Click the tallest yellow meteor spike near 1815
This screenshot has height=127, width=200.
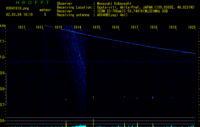pos(93,123)
